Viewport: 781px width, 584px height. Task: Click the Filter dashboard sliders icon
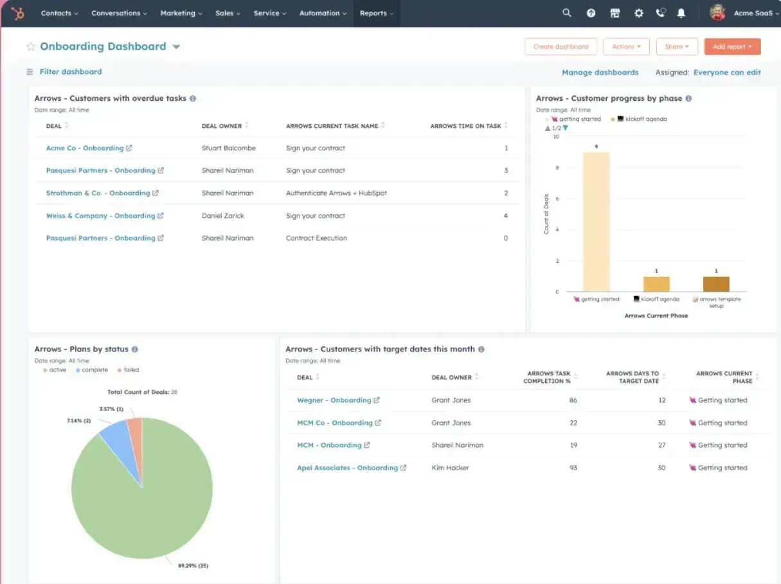tap(30, 71)
